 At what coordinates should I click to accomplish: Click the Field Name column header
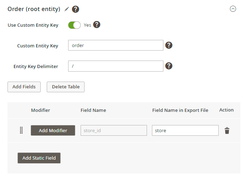93,110
